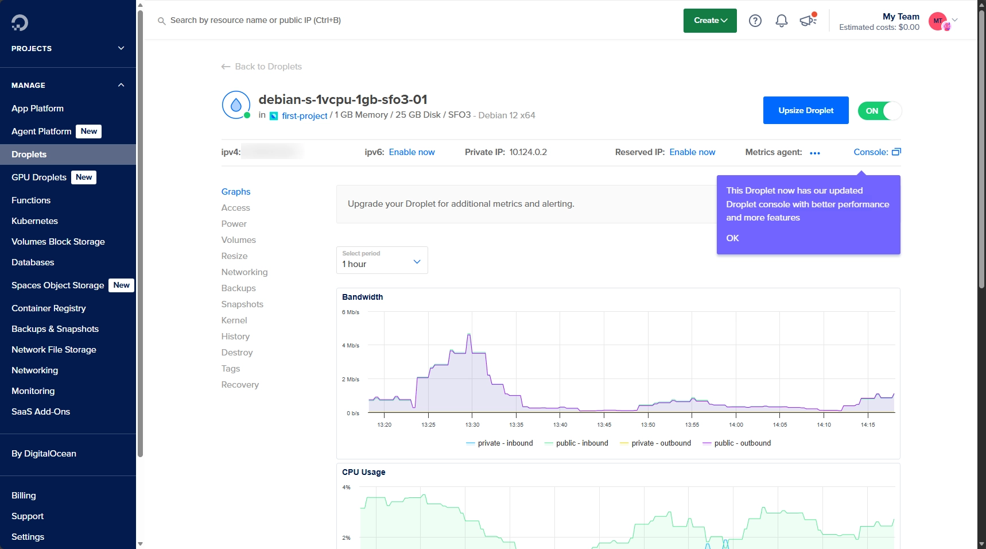Dismiss the console tooltip with OK
The width and height of the screenshot is (986, 549).
click(x=732, y=238)
